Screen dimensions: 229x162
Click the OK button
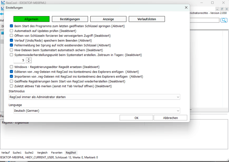coord(136,118)
